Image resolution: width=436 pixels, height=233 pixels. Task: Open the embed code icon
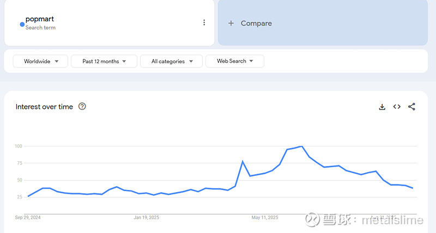tap(397, 107)
